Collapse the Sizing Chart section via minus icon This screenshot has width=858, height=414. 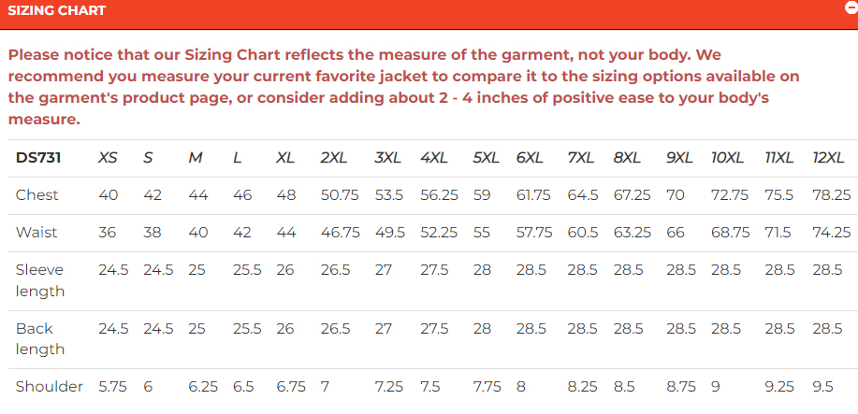tap(851, 7)
